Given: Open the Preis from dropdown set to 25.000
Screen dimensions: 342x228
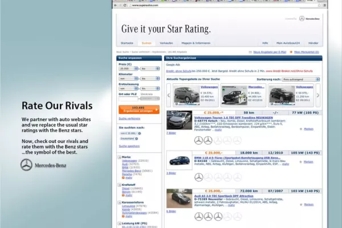Looking at the screenshot, I should (128, 68).
